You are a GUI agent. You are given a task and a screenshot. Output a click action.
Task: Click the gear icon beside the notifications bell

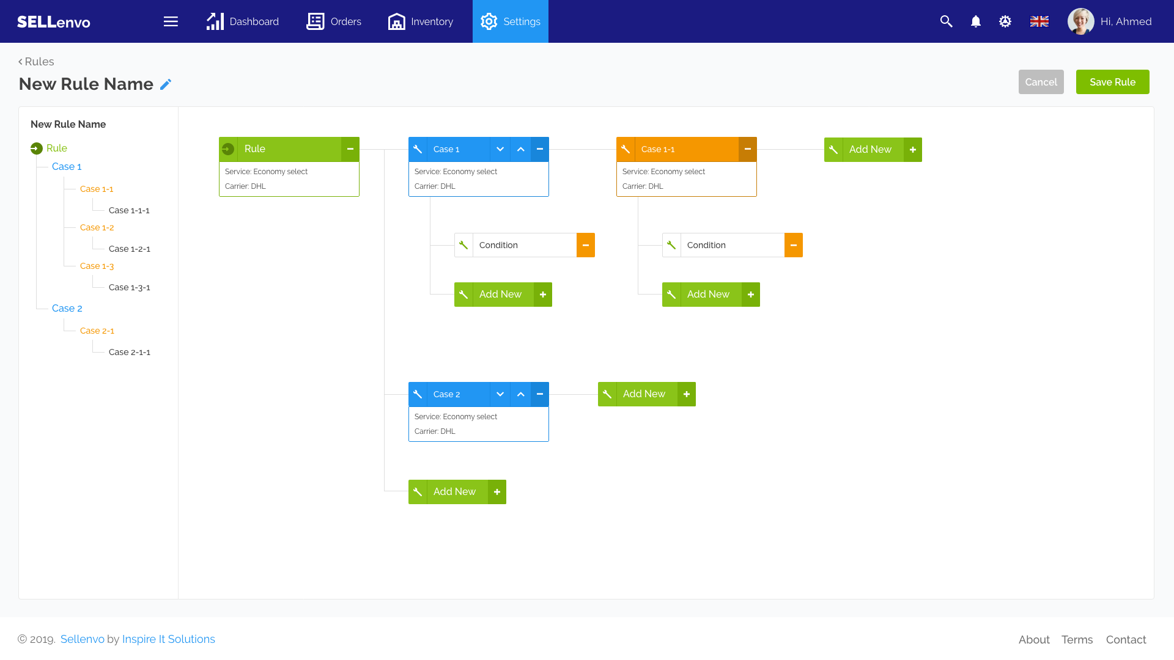click(1005, 21)
